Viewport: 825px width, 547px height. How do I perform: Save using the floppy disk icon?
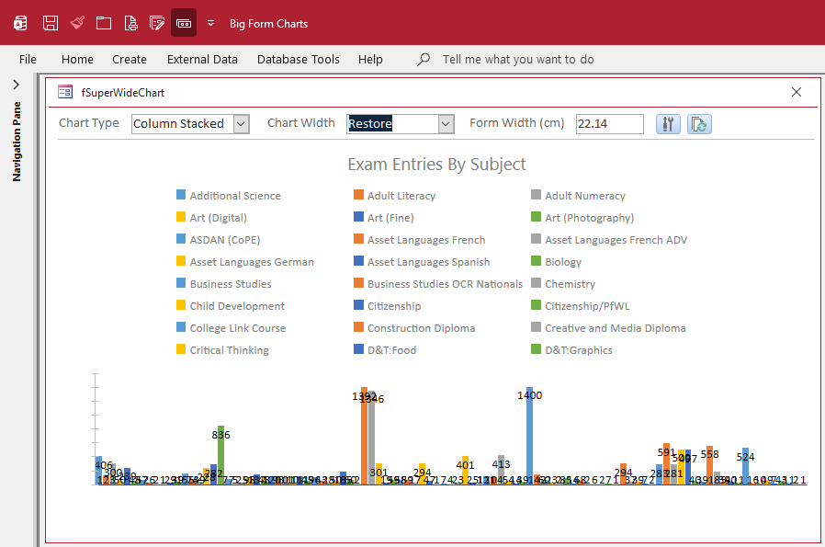click(x=51, y=23)
